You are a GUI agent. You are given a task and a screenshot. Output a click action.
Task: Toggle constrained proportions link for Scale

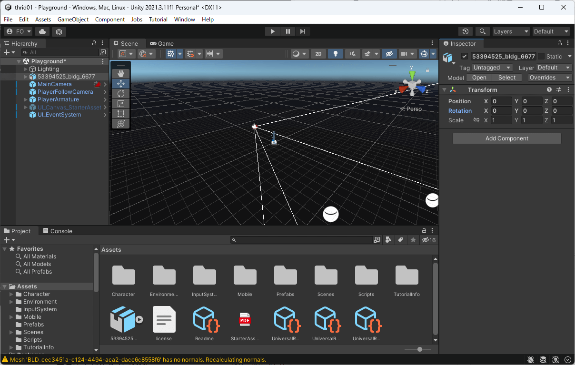click(476, 120)
